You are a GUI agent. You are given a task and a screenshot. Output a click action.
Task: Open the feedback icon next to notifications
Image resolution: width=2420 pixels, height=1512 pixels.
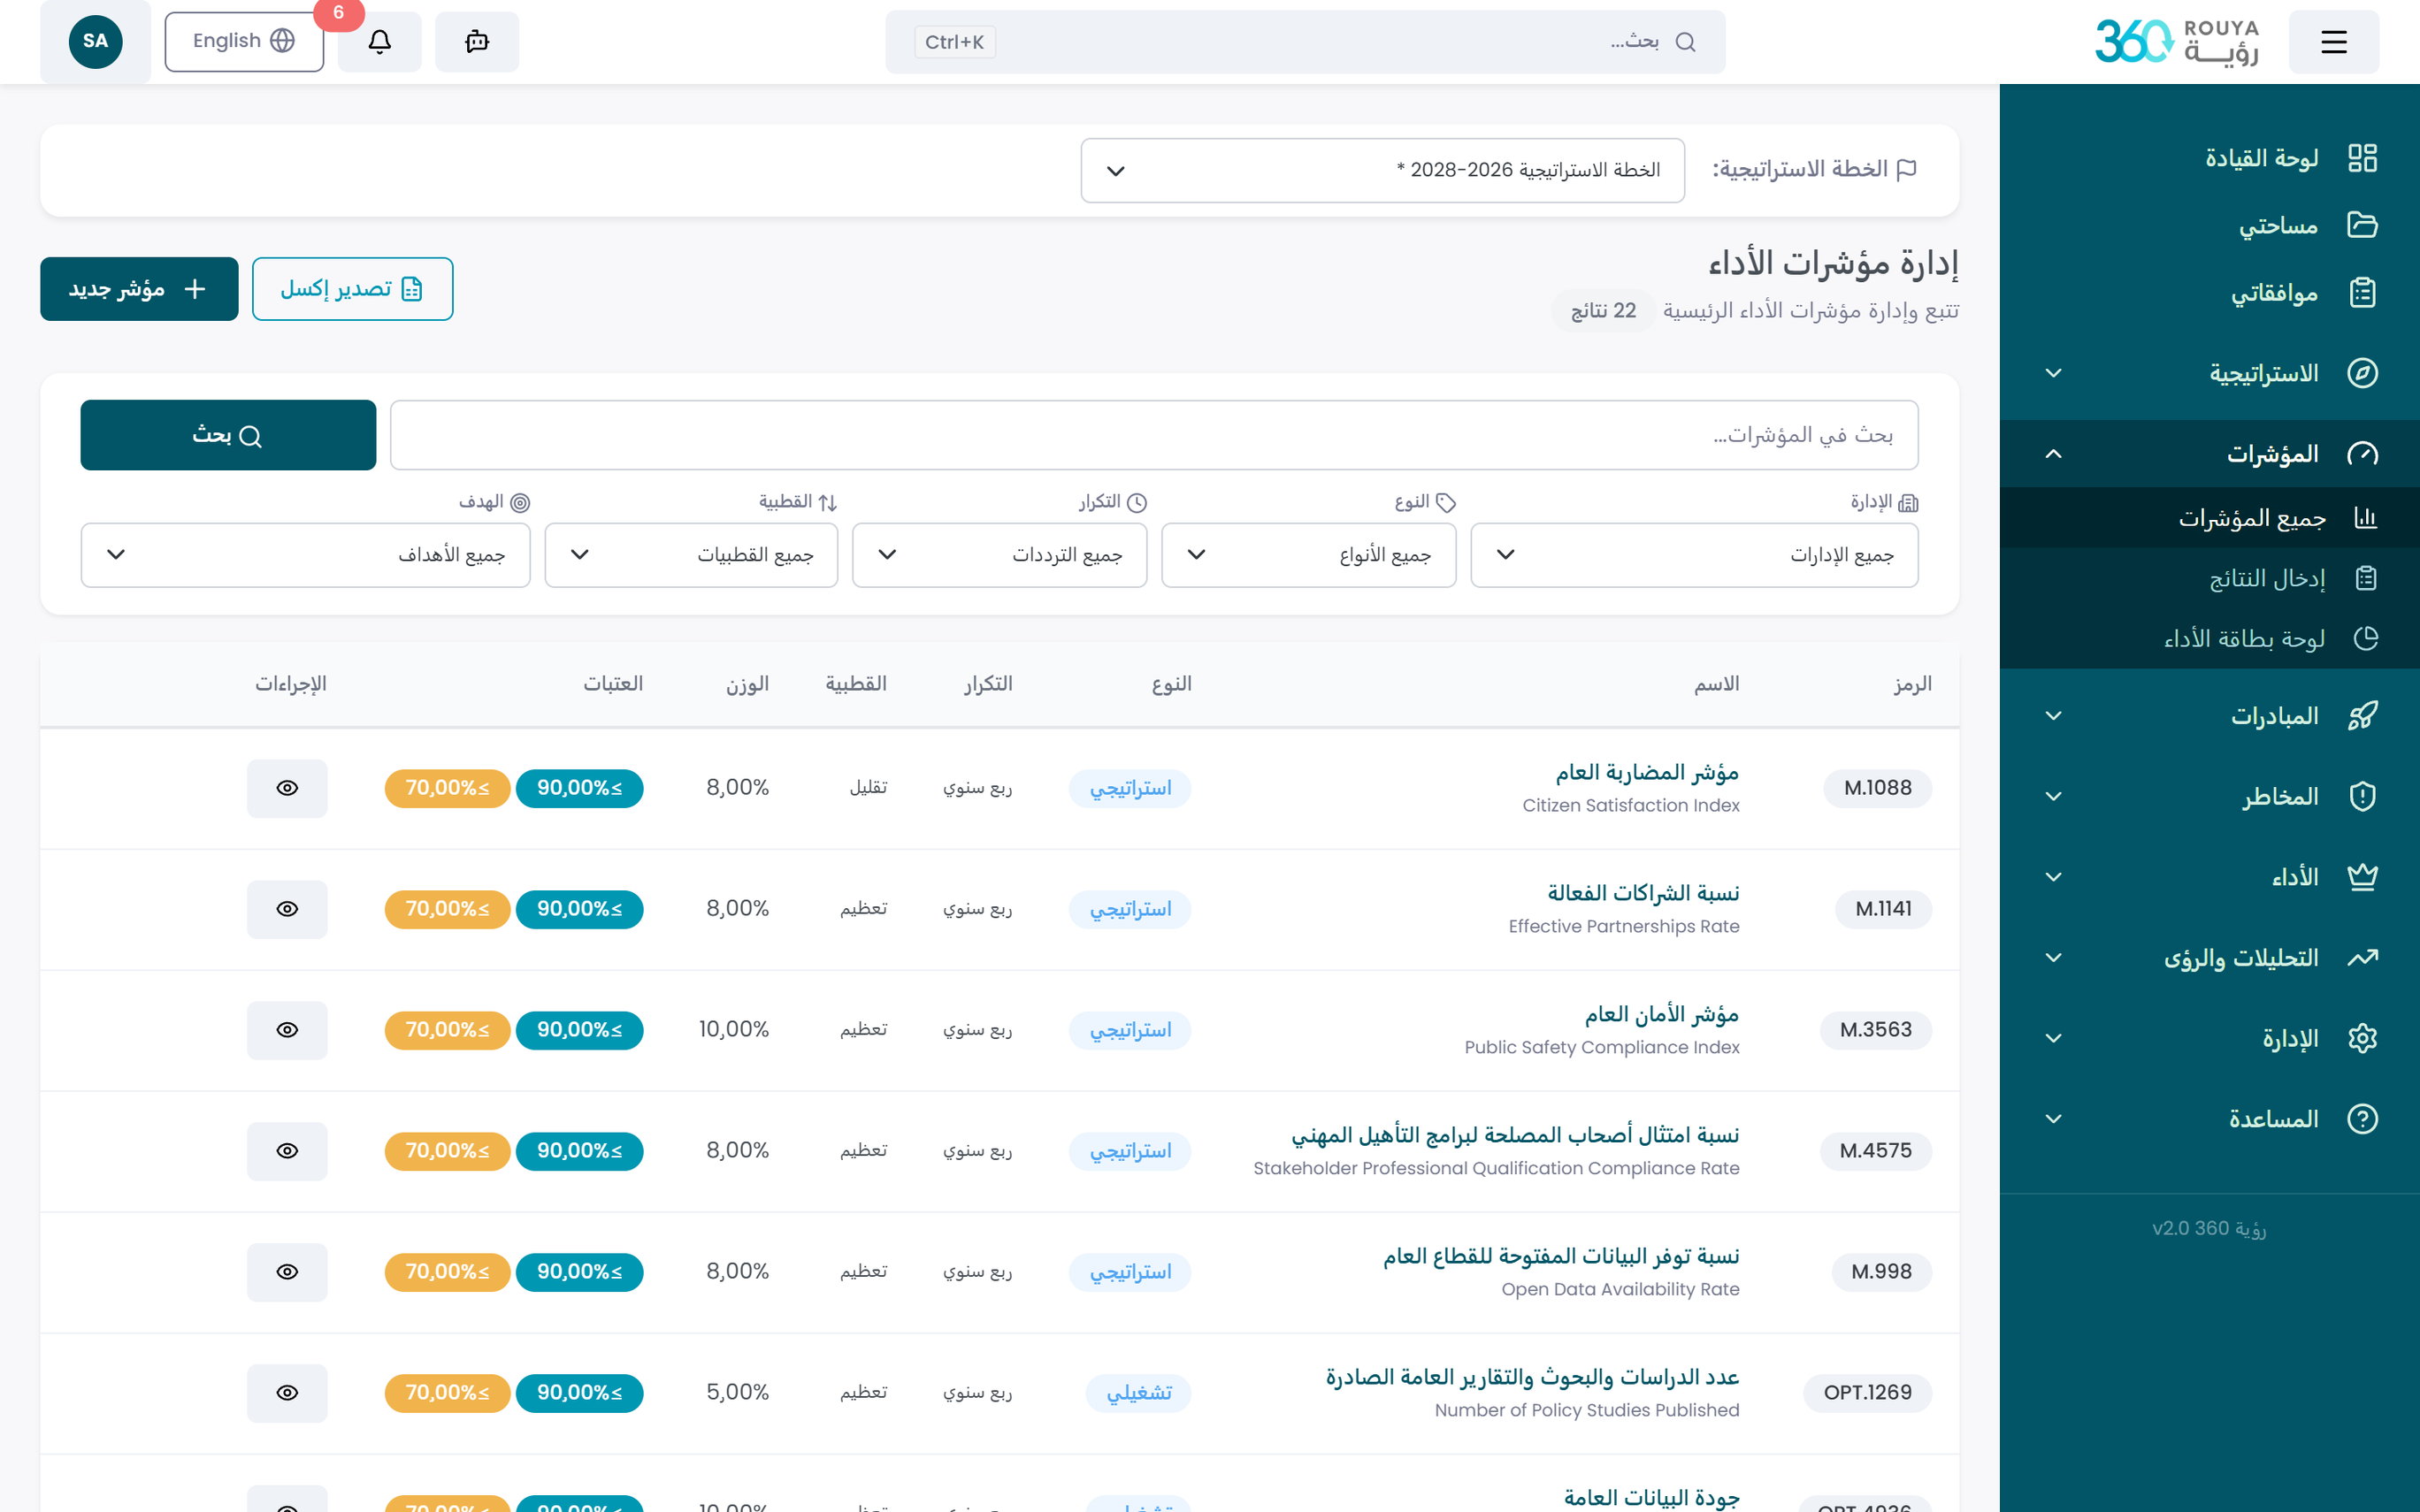pos(477,41)
